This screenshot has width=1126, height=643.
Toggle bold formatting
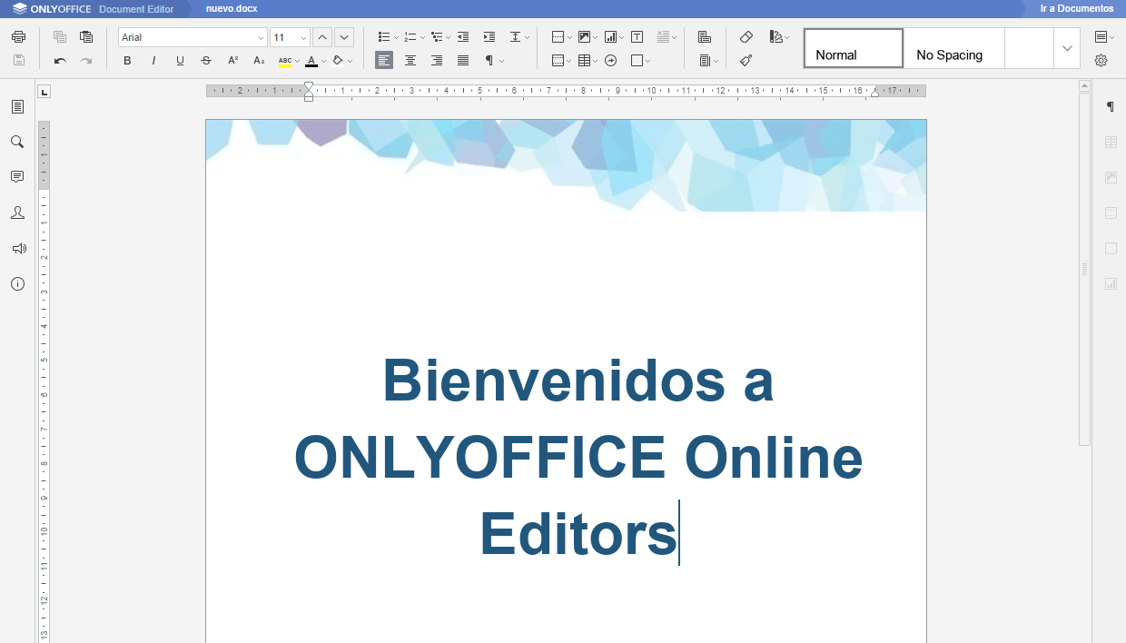coord(127,61)
